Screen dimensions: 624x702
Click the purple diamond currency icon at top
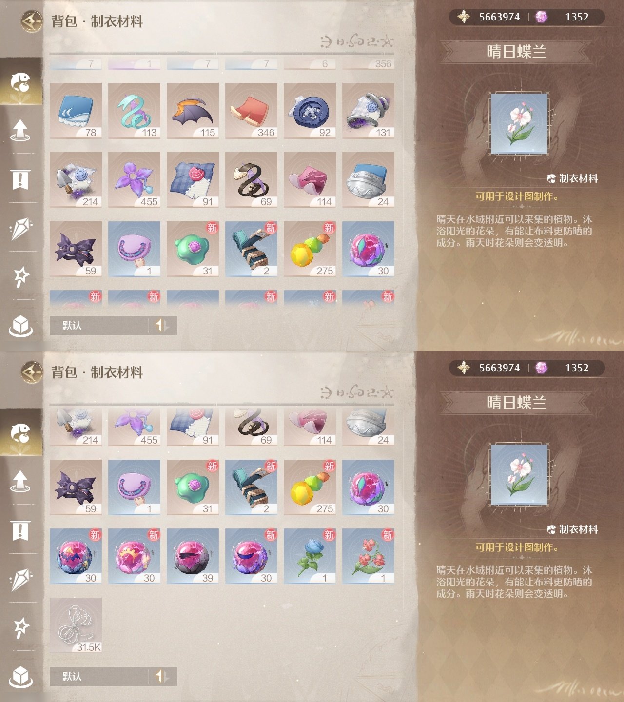pos(541,17)
